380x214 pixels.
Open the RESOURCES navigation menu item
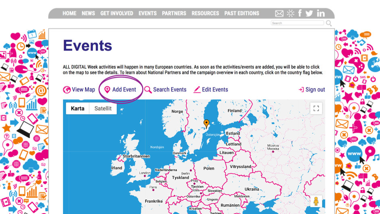pos(205,13)
